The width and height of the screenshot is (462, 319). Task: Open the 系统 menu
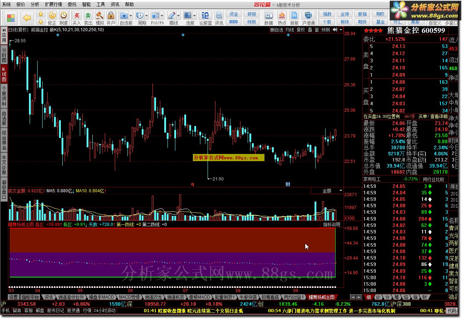6,5
